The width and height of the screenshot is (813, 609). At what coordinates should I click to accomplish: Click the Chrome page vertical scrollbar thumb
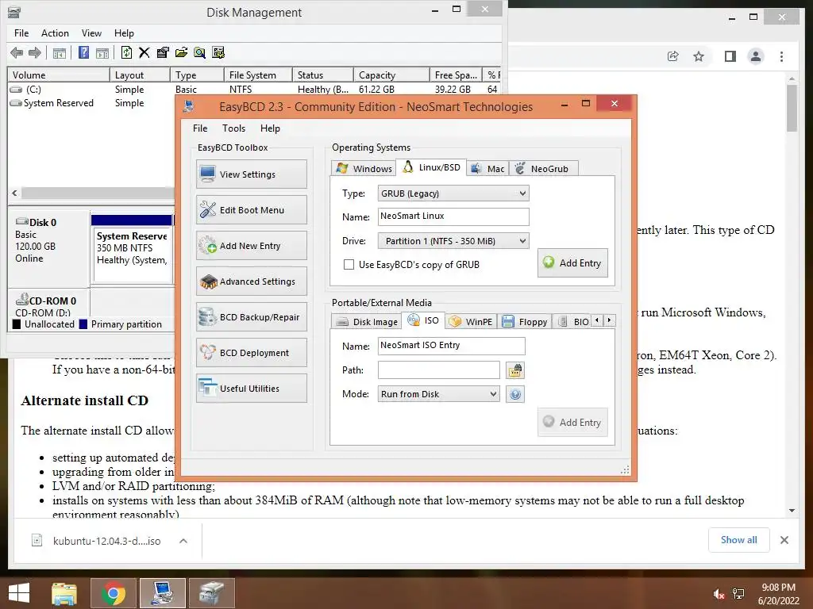pos(792,108)
